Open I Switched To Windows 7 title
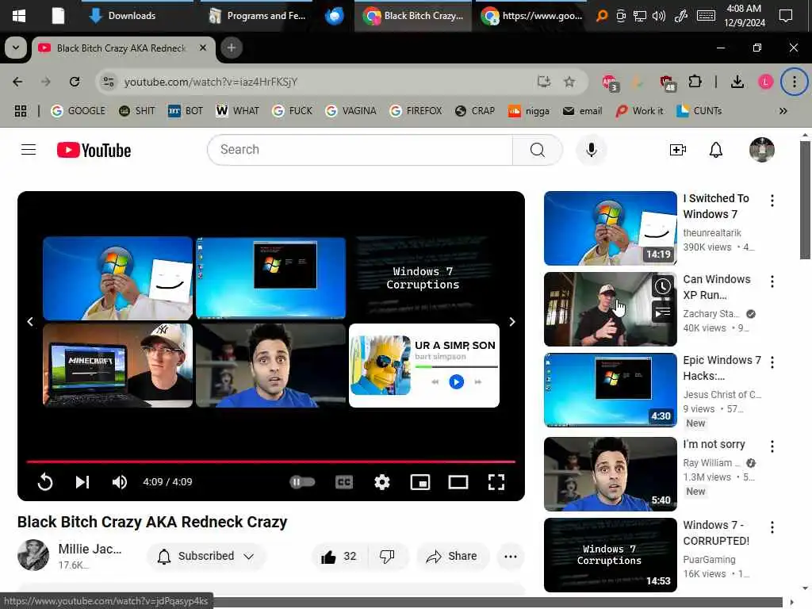This screenshot has width=812, height=609. [716, 206]
